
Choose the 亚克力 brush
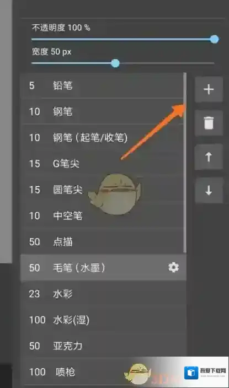click(x=103, y=346)
